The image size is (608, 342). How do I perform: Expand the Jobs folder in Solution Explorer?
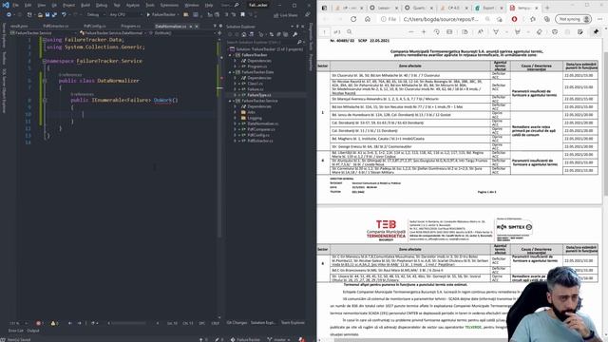coord(235,112)
